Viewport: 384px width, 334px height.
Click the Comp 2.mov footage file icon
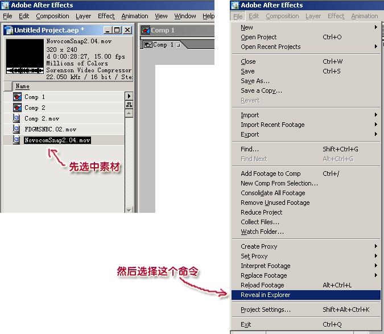(x=16, y=118)
